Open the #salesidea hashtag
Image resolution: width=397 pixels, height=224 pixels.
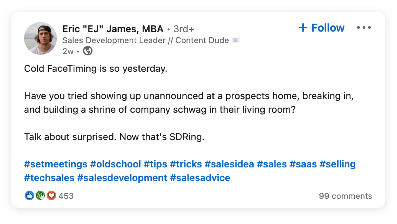(x=229, y=164)
